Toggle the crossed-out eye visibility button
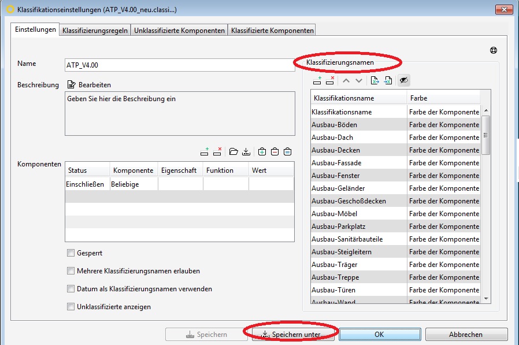519x345 pixels. point(403,81)
